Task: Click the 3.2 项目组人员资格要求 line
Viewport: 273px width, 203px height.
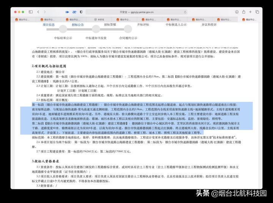Action: click(x=135, y=179)
